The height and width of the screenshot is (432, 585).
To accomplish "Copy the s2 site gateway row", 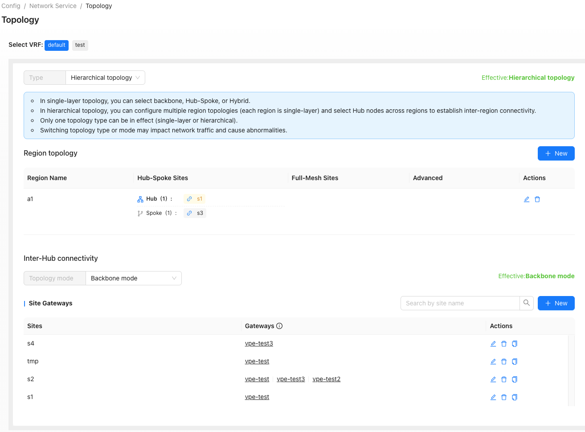I will [x=515, y=379].
